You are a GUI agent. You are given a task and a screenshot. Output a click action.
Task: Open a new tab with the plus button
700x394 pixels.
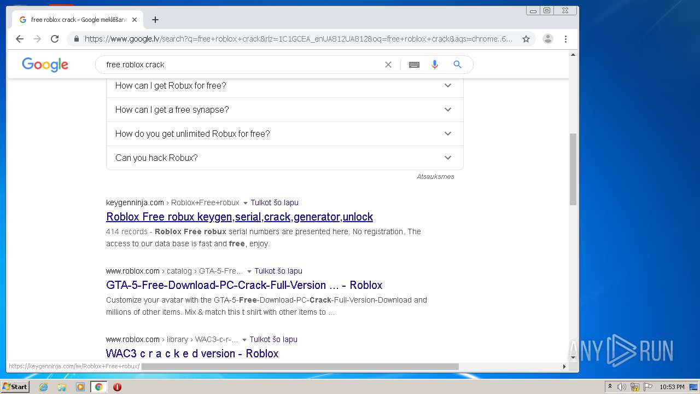click(x=155, y=20)
